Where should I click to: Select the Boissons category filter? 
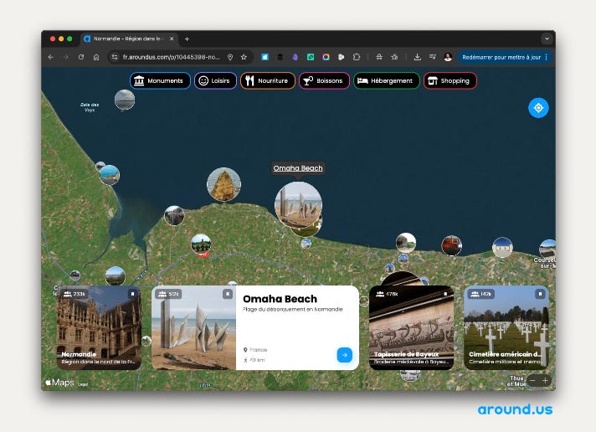click(324, 80)
